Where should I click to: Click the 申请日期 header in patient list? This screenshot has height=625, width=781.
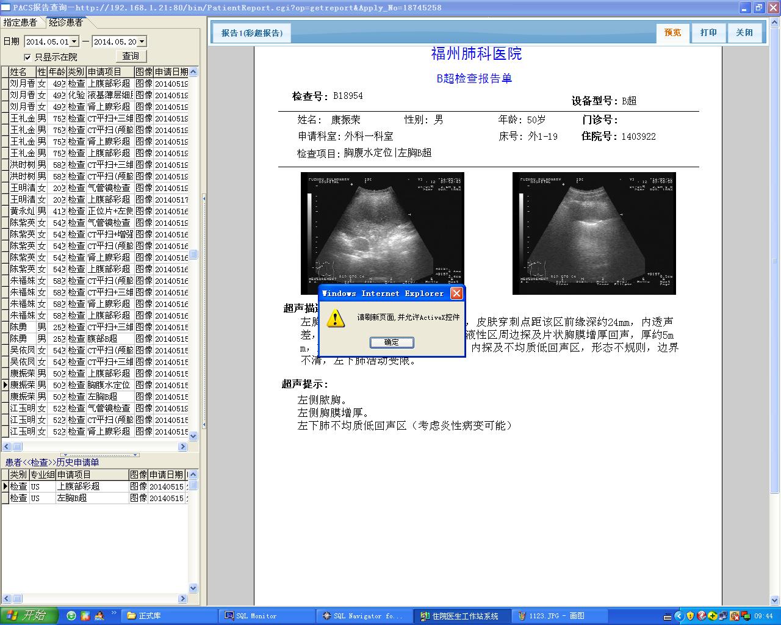pyautogui.click(x=171, y=72)
